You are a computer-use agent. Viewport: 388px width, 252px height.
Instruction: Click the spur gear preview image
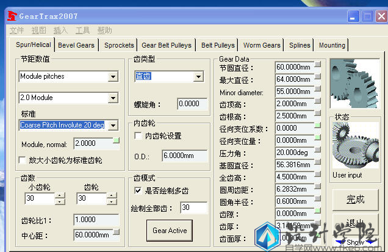pyautogui.click(x=354, y=84)
